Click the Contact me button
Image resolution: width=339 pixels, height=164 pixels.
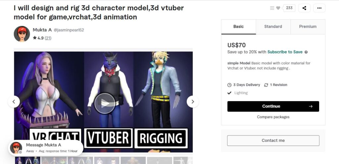[x=273, y=140]
